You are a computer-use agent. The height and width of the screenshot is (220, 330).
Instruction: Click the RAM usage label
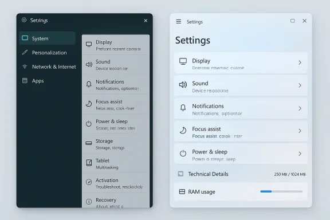202,192
